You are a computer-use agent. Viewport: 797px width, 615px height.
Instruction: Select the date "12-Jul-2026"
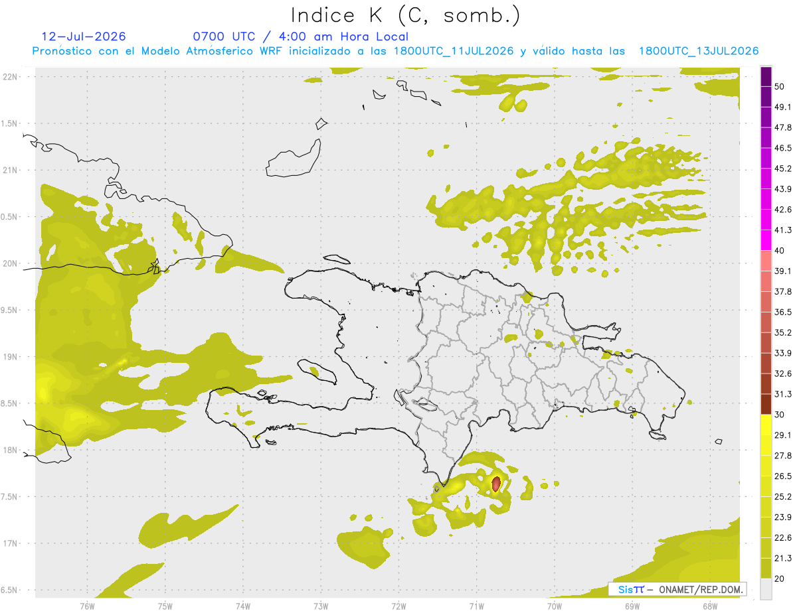tap(84, 36)
